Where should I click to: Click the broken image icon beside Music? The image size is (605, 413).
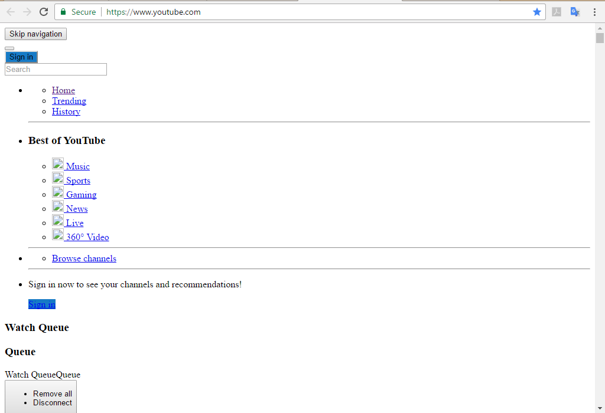(x=58, y=164)
